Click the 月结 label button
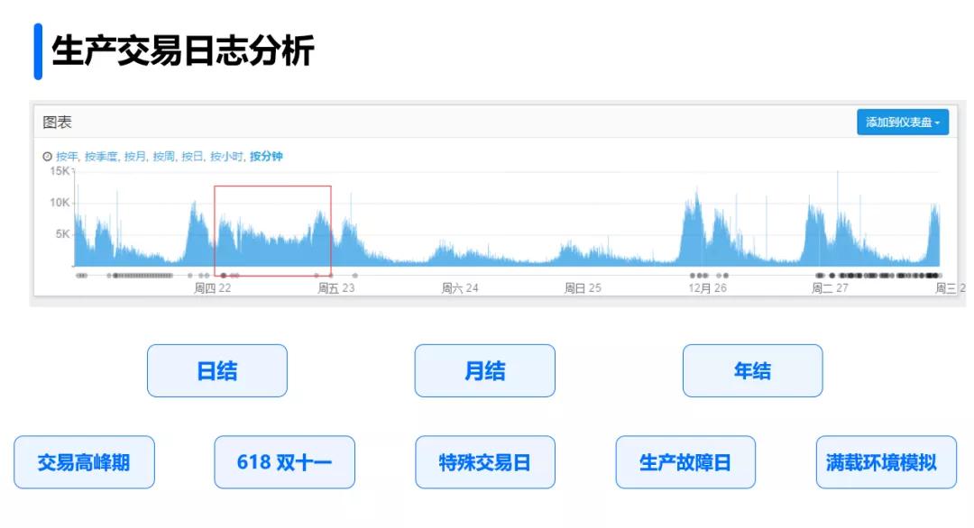This screenshot has width=974, height=528. [484, 370]
